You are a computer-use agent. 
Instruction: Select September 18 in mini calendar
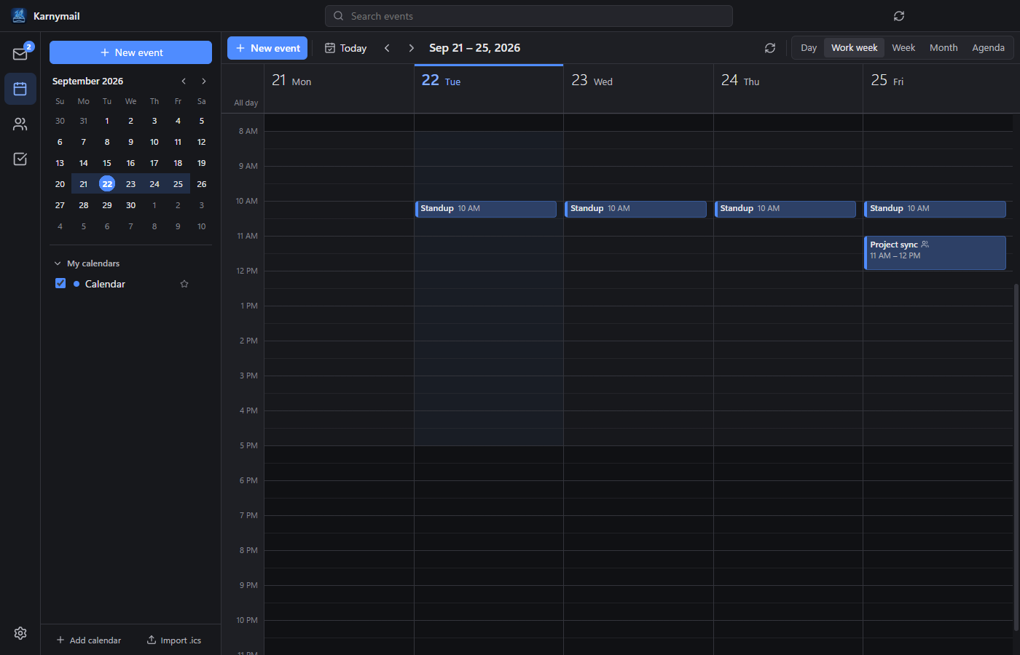(178, 163)
